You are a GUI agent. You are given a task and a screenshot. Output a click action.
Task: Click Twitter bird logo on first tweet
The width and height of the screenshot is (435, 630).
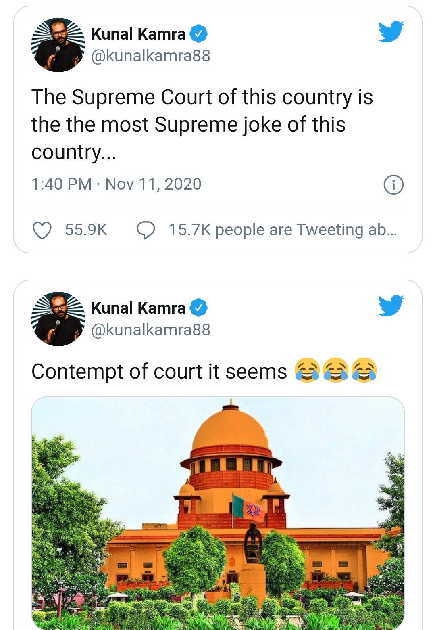(391, 31)
